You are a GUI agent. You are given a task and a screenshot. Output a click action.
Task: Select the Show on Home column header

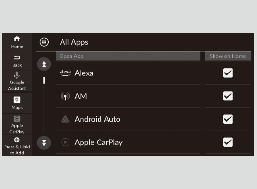tap(228, 56)
